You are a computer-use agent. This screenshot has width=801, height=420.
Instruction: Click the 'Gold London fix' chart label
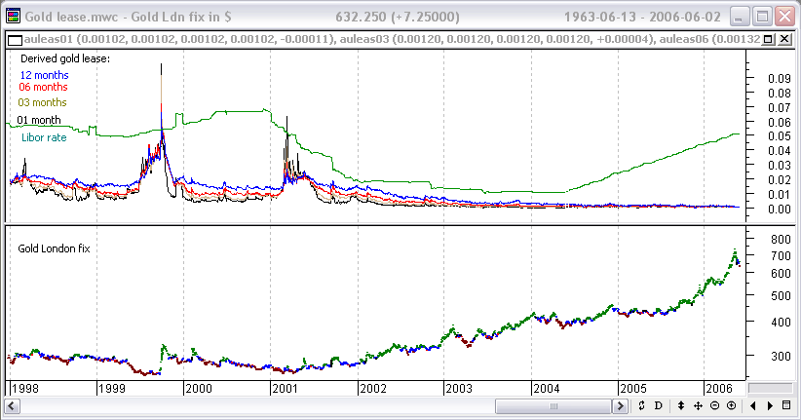[53, 249]
